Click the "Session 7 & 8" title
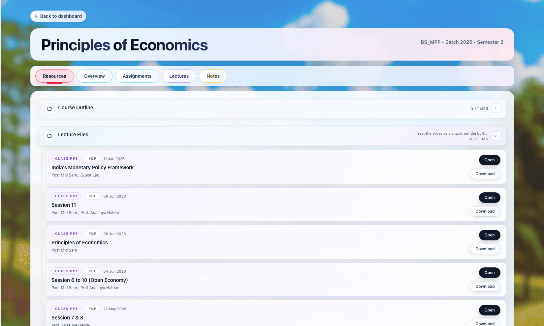Screen dimensions: 544x326 [x=67, y=318]
